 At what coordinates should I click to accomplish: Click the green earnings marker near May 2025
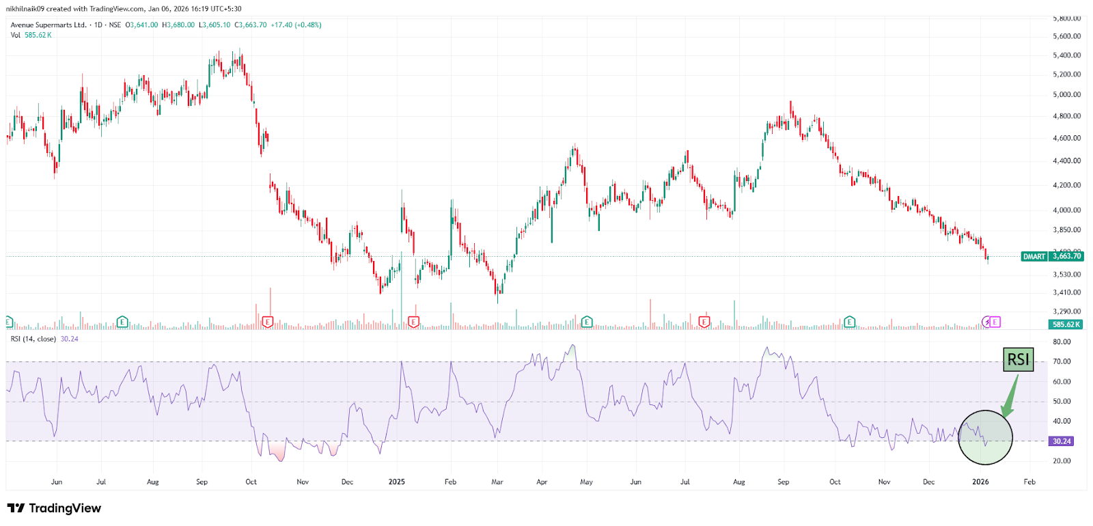(587, 322)
